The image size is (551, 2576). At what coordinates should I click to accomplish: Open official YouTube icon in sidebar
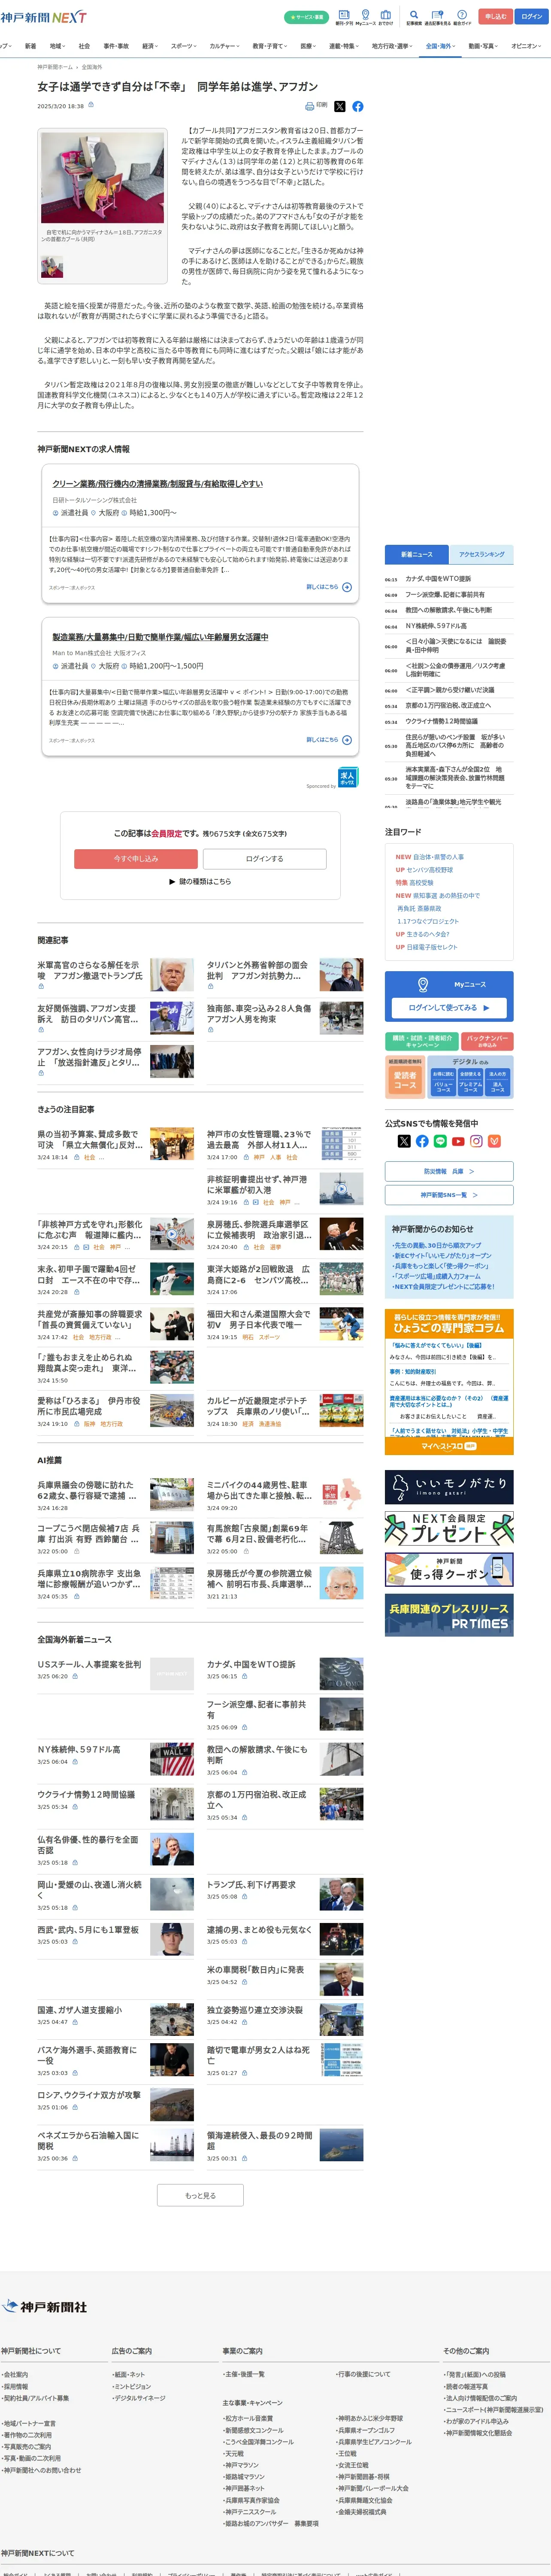click(x=458, y=1141)
